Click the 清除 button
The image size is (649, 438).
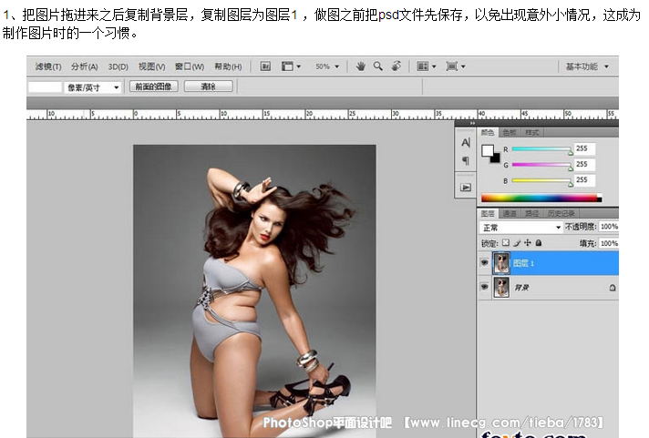(208, 87)
